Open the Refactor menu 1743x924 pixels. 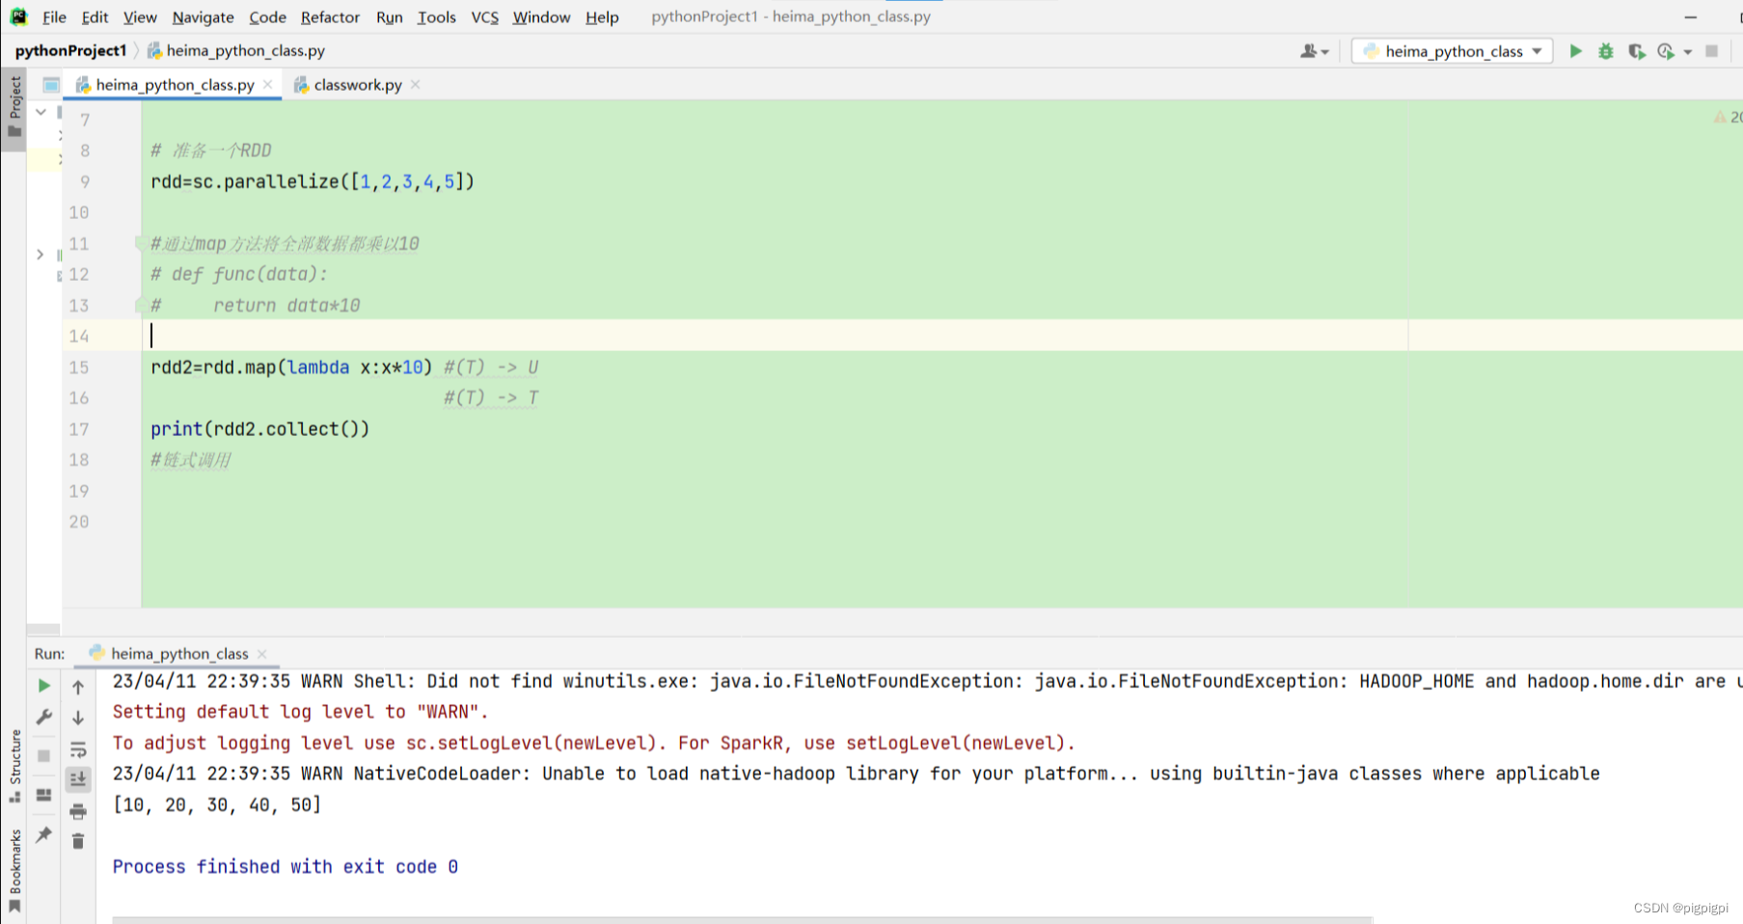[330, 17]
